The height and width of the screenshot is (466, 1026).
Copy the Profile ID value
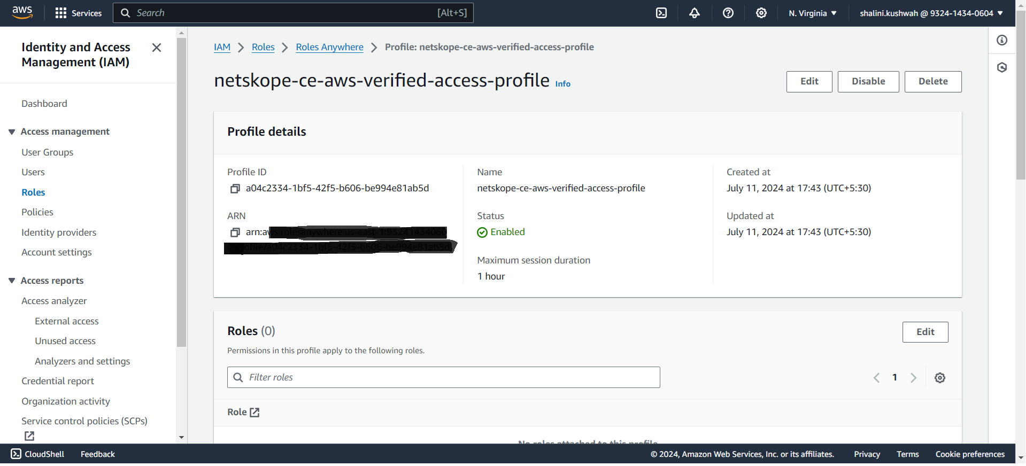point(235,189)
